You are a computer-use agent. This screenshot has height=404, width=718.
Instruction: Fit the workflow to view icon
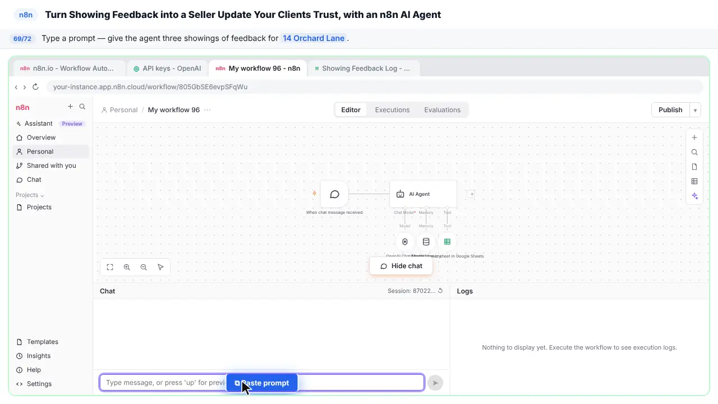click(110, 267)
